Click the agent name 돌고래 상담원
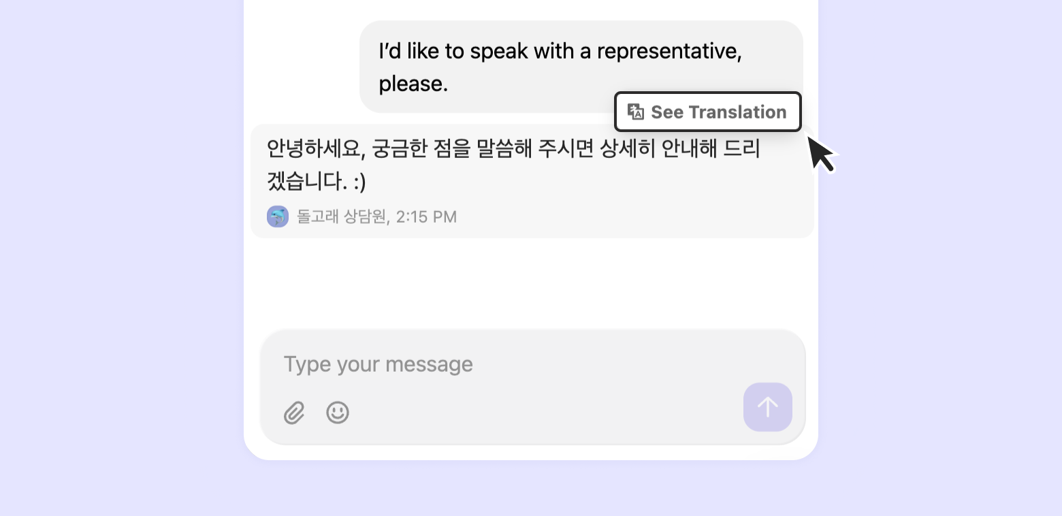 coord(342,217)
